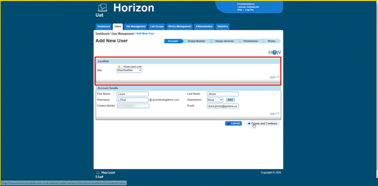Click the Log Out link
This screenshot has width=378, height=186.
point(249,10)
